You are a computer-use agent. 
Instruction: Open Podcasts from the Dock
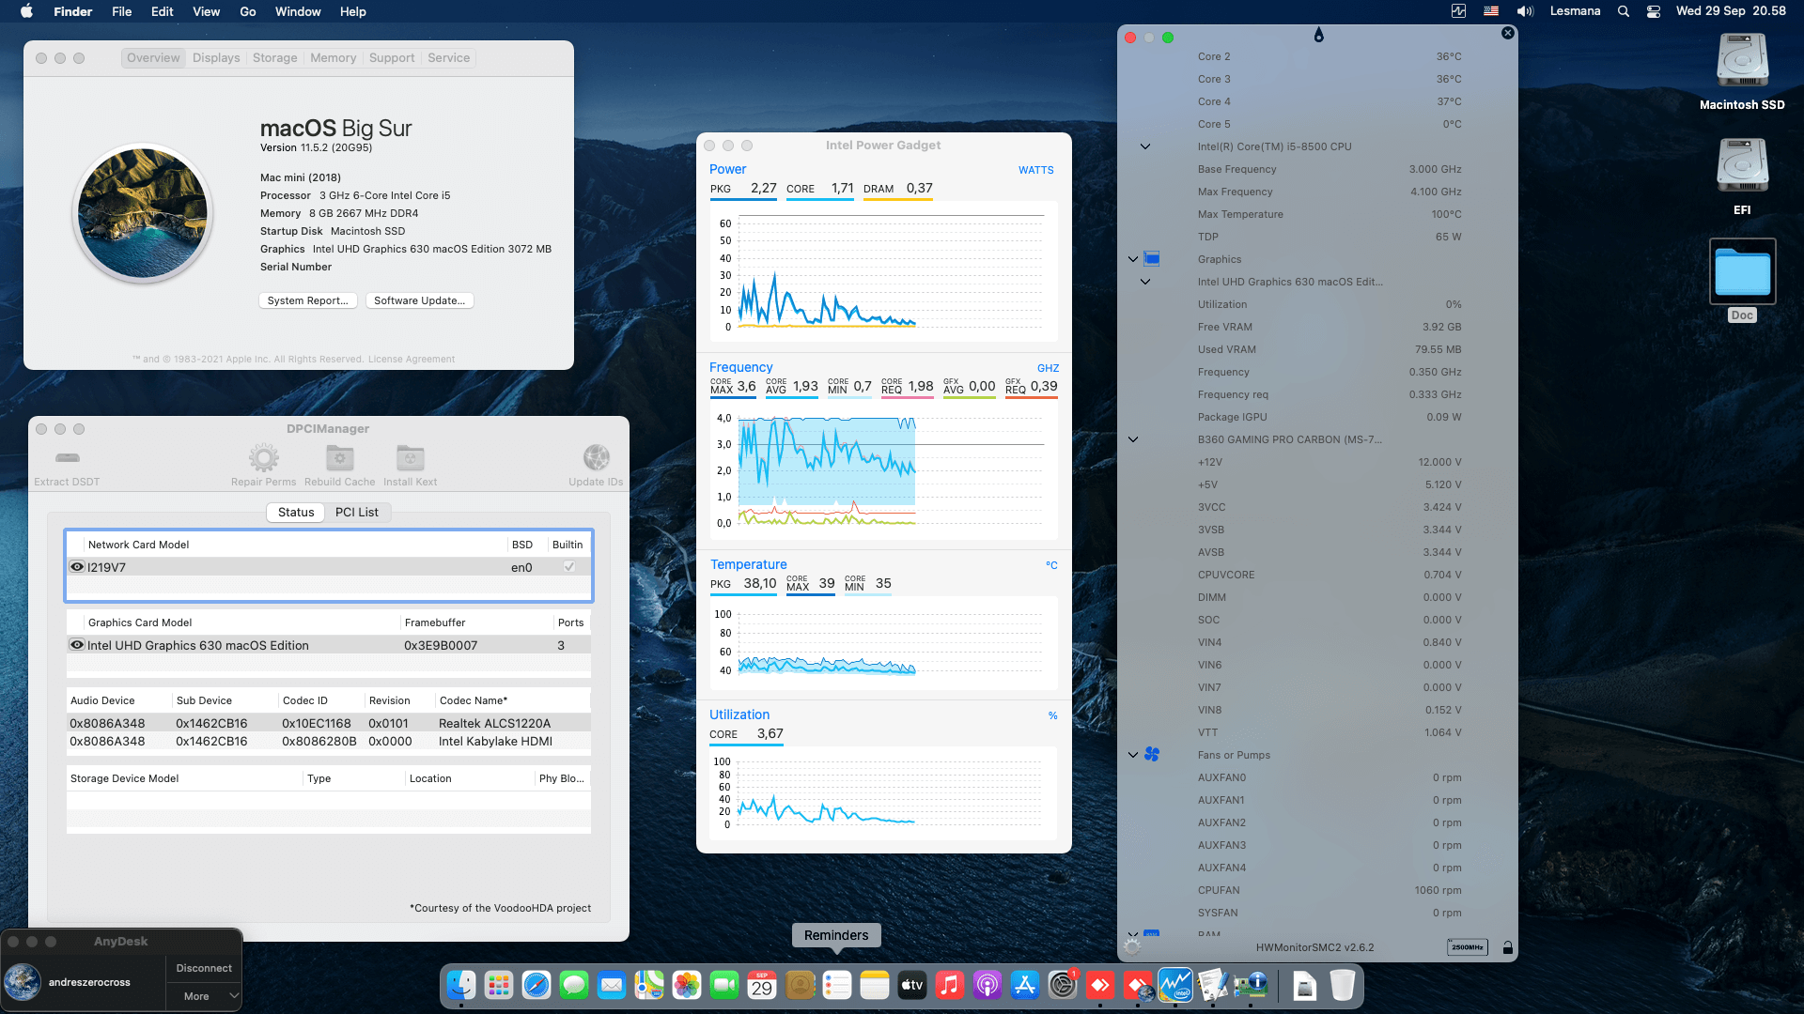click(x=987, y=985)
